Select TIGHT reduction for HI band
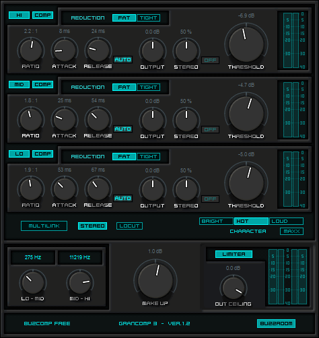 click(x=148, y=18)
